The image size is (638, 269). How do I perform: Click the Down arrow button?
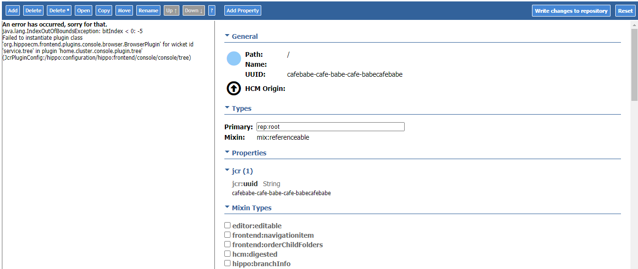(194, 10)
